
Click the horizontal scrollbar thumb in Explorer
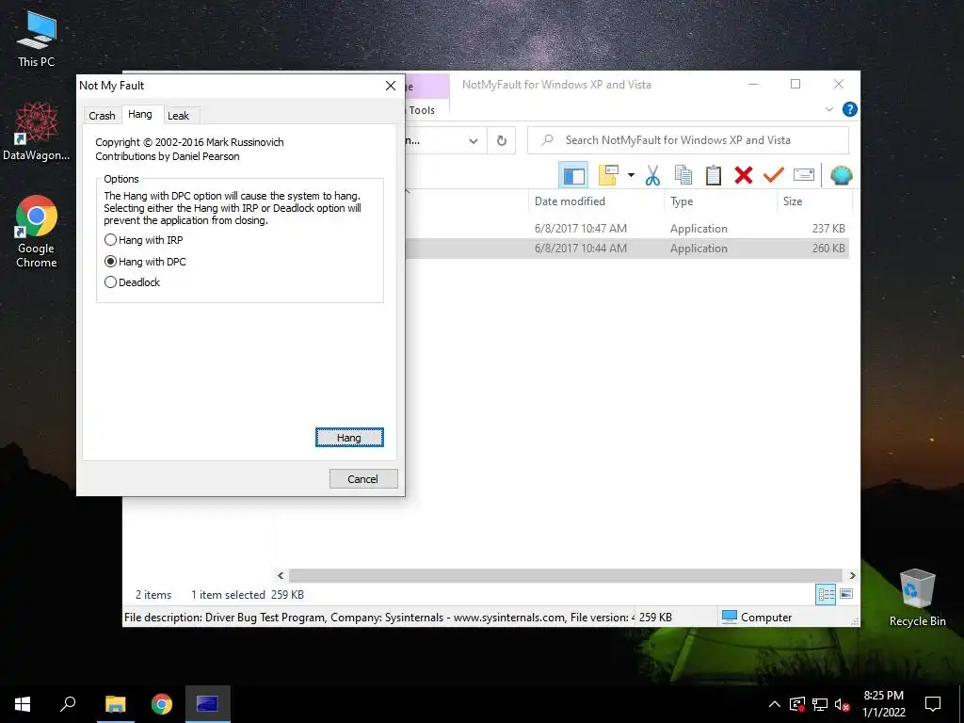[565, 575]
